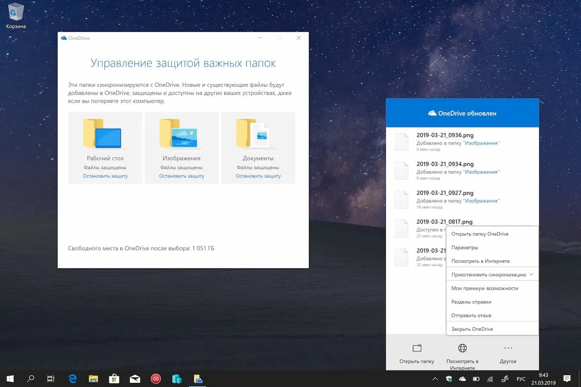581x387 pixels.
Task: Open Изображения link under 2019-03-21_0927.png
Action: 481,201
